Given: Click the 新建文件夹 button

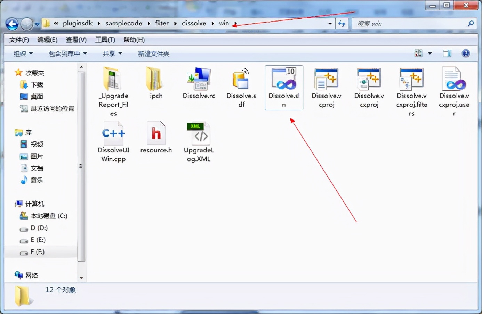Looking at the screenshot, I should point(154,53).
